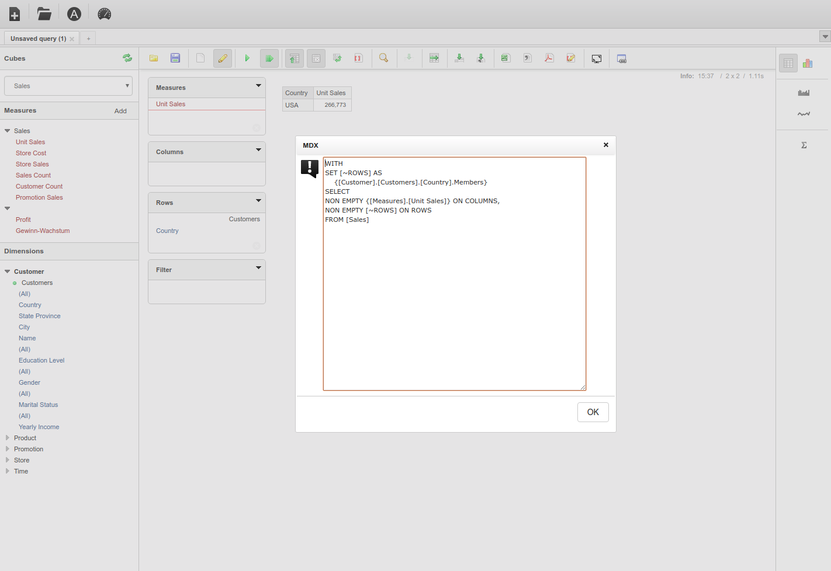This screenshot has height=571, width=831.
Task: Run the query with the green play icon
Action: [247, 58]
